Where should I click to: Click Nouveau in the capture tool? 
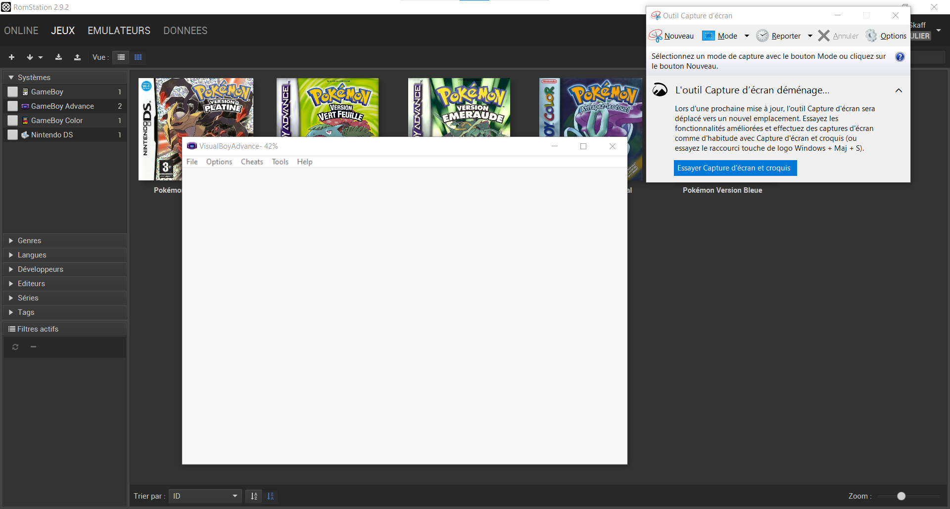point(672,36)
